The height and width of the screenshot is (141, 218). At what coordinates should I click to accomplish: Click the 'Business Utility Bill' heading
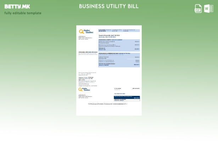coord(108,6)
